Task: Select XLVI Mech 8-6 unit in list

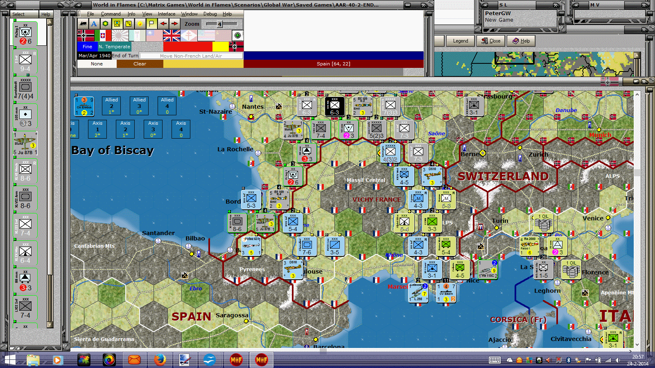Action: 25,171
